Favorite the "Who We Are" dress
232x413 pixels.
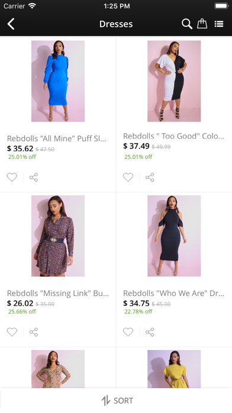click(128, 332)
